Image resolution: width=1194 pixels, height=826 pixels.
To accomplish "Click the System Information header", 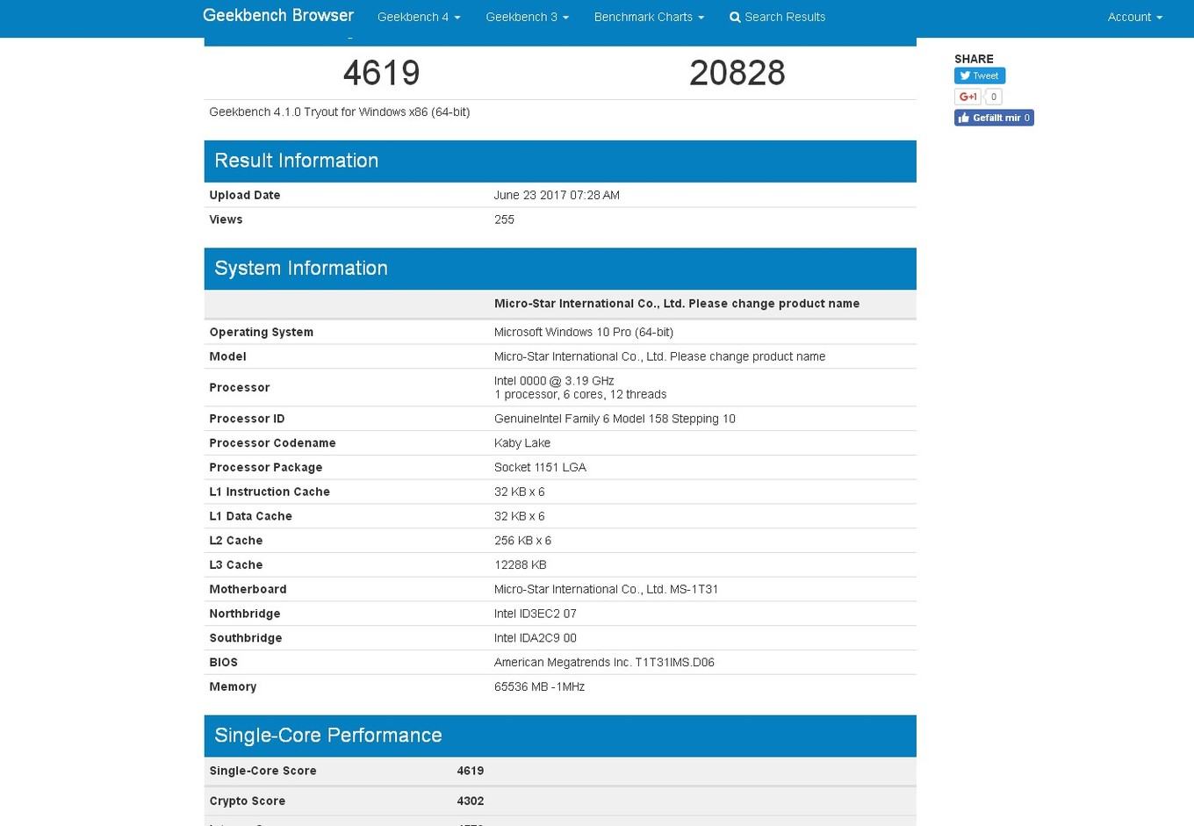I will click(560, 269).
